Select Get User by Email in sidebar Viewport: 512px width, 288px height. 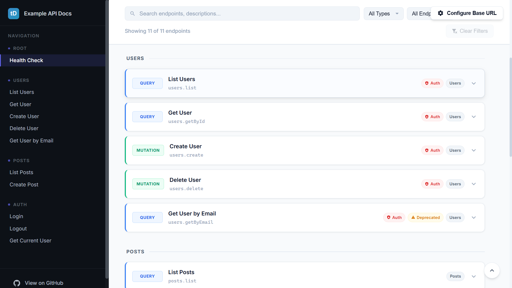pos(53,141)
